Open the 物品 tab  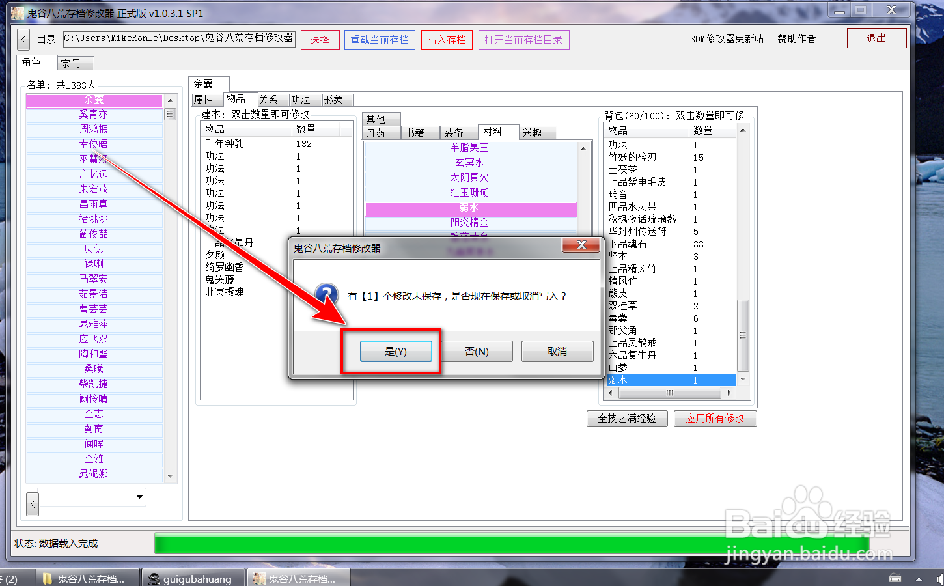(240, 99)
